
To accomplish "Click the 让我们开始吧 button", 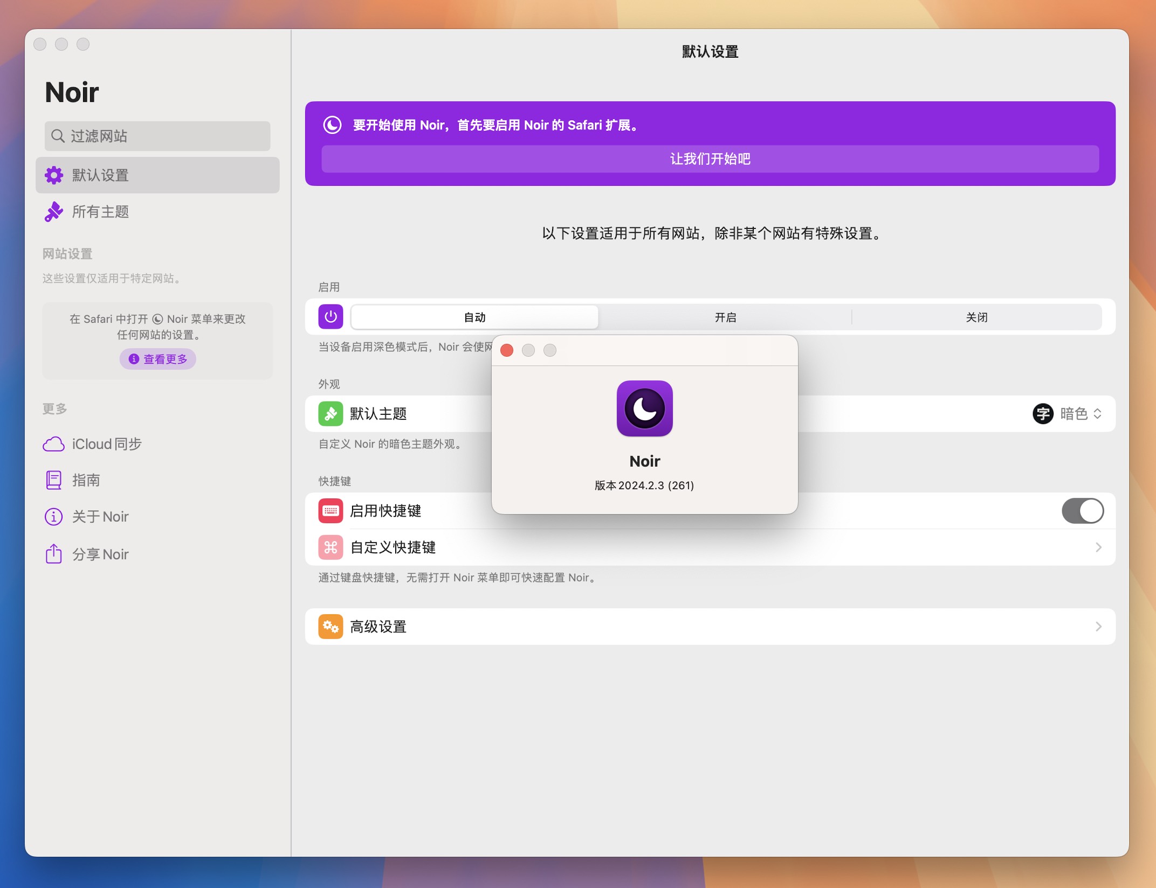I will 710,159.
